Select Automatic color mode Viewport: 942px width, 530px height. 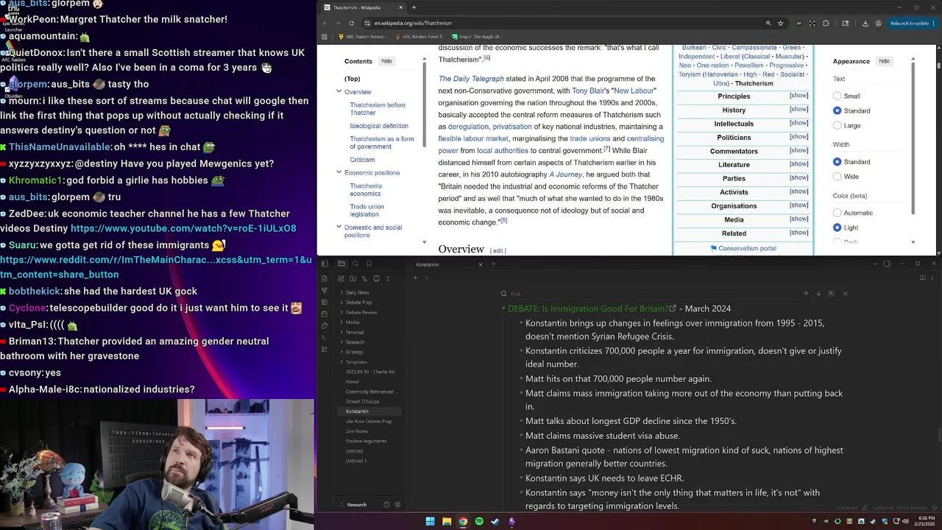pyautogui.click(x=837, y=213)
